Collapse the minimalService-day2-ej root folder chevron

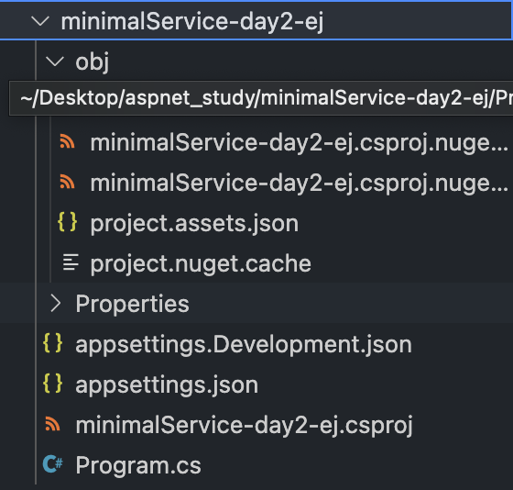(40, 21)
